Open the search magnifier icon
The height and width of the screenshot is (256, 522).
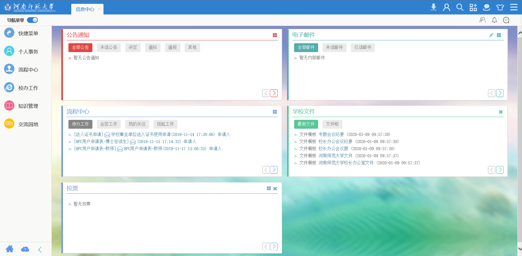click(460, 7)
